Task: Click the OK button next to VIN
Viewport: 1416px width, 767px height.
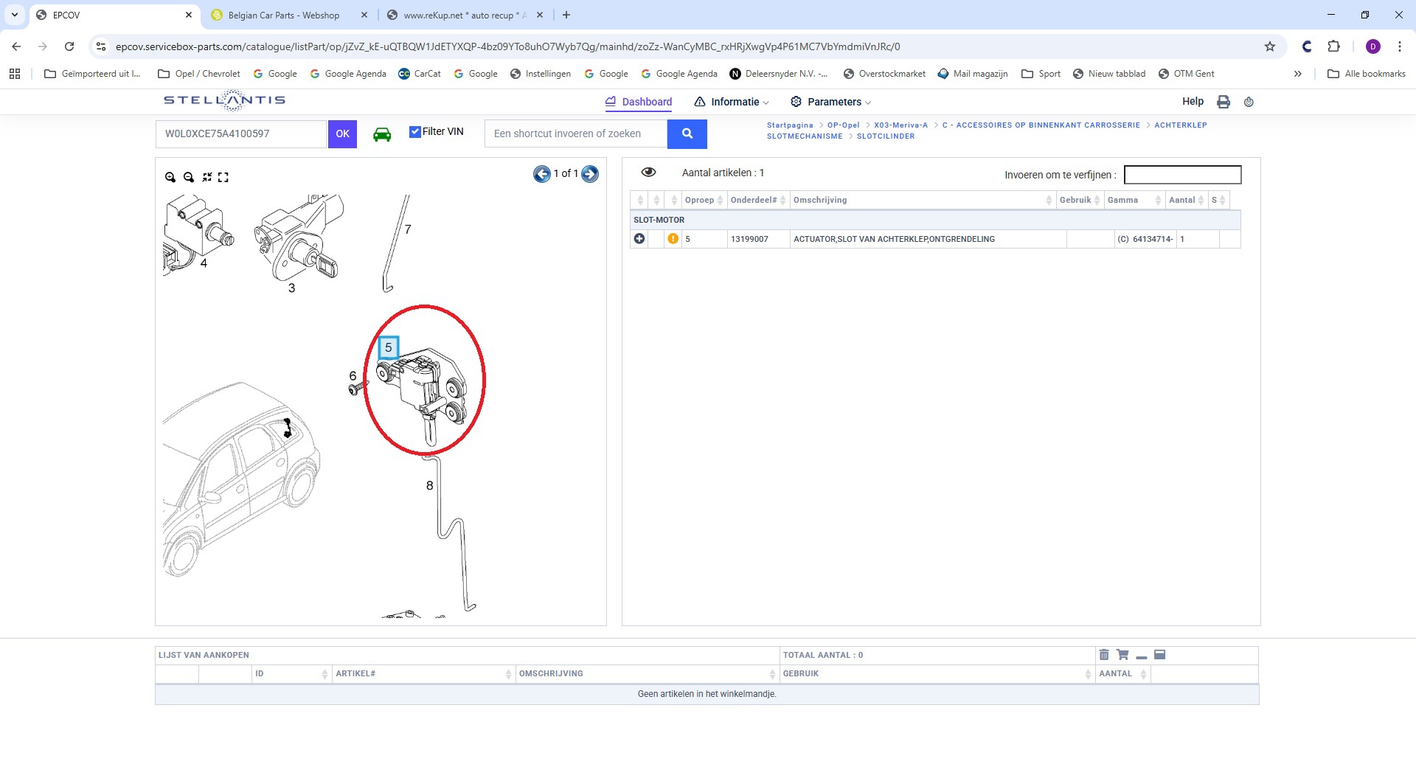Action: [342, 134]
